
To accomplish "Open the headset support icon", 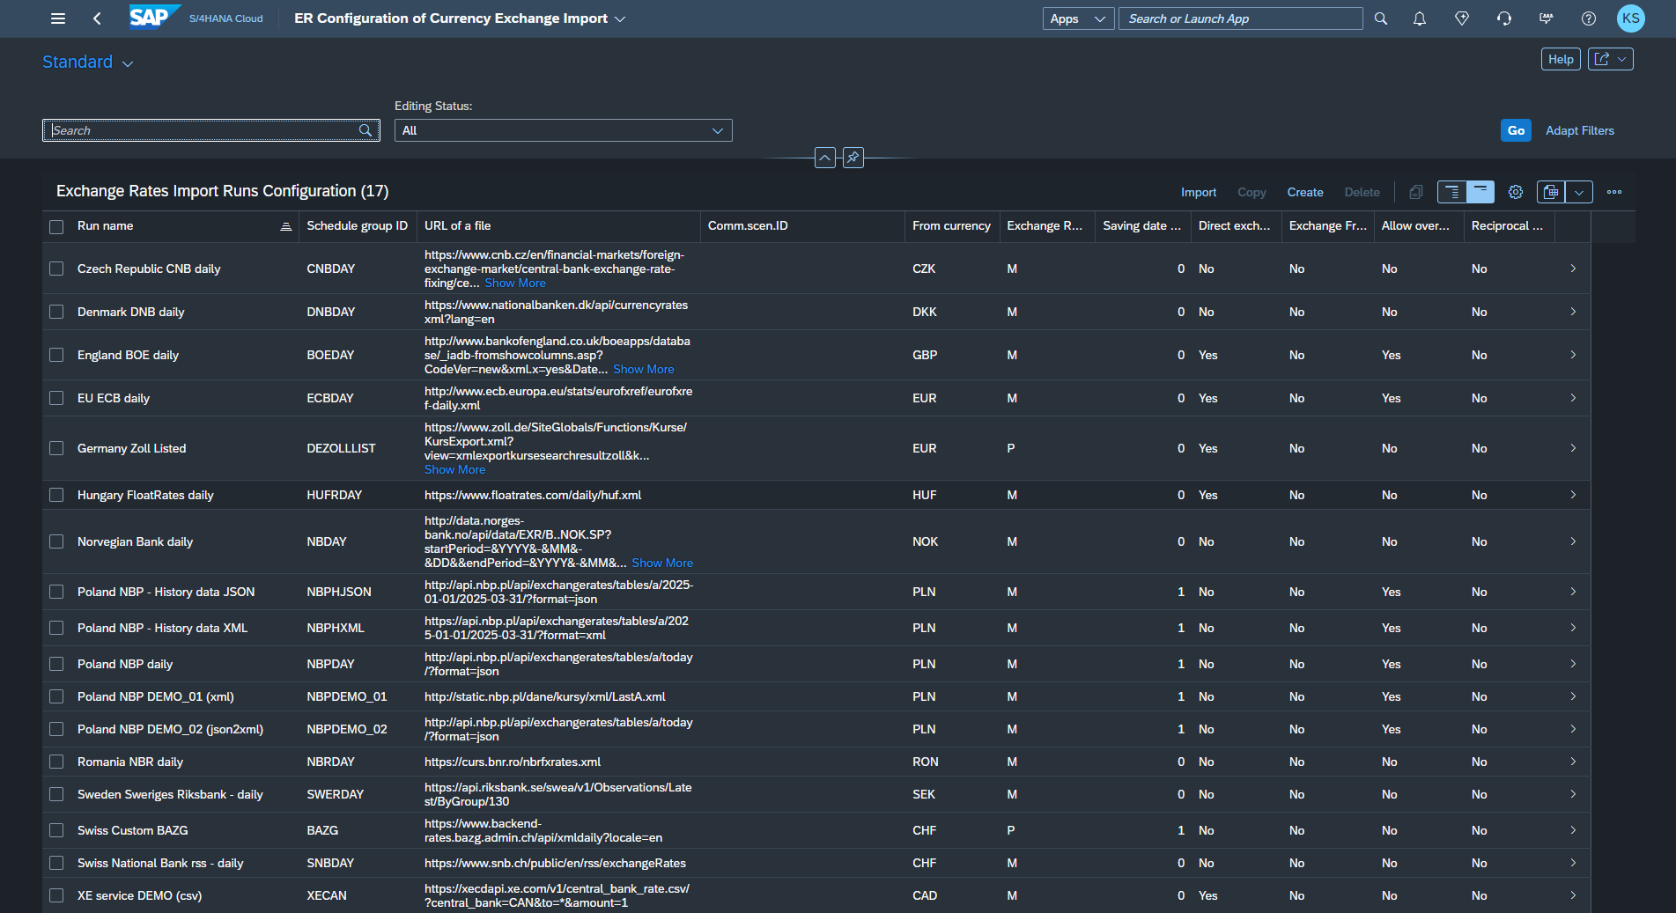I will tap(1503, 18).
